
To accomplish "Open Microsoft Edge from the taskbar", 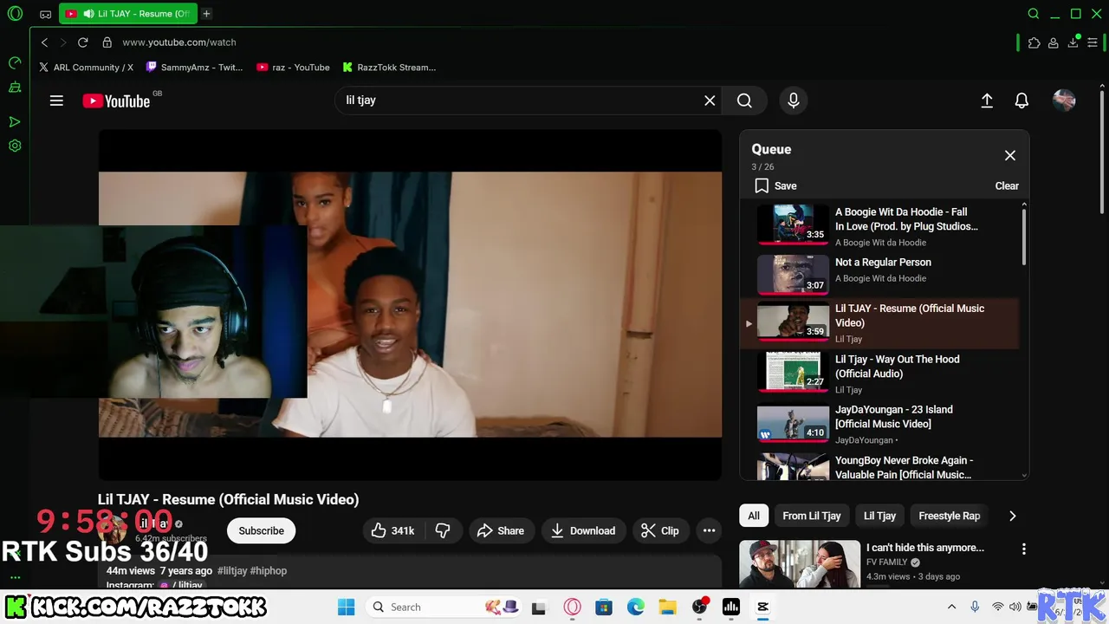I will click(635, 607).
